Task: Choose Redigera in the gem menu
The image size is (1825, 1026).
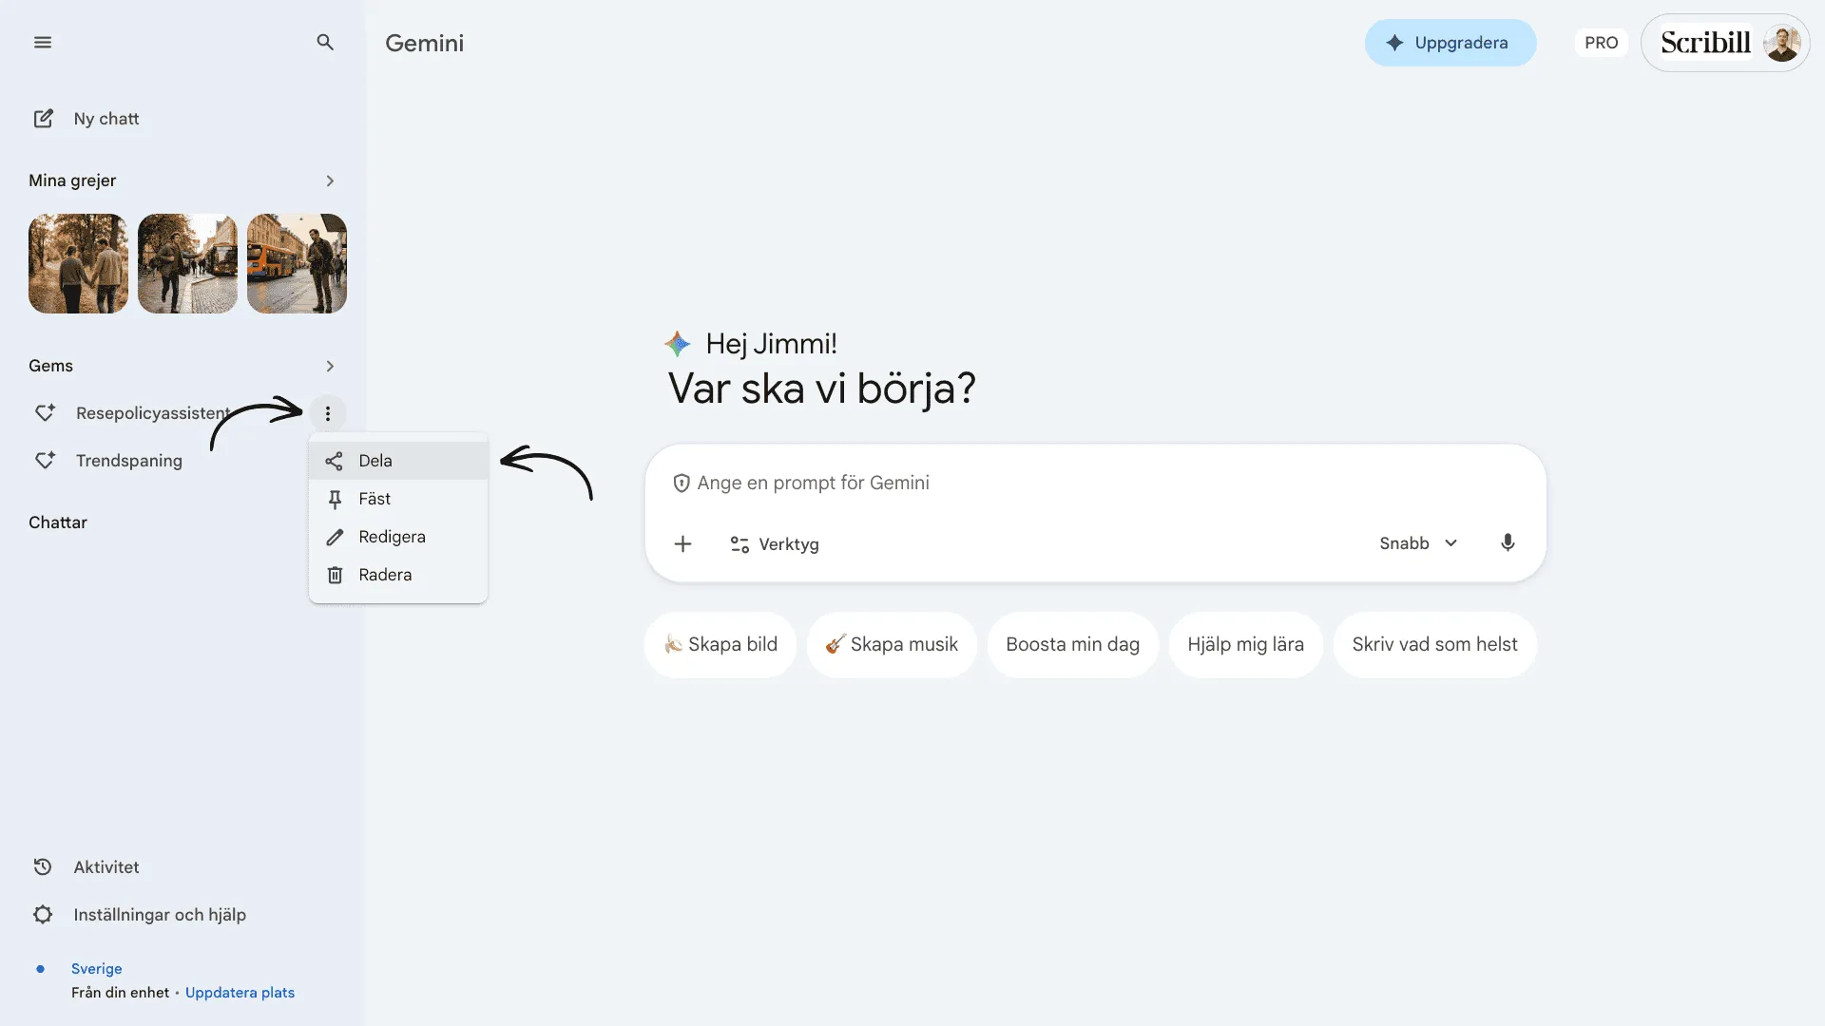Action: [x=398, y=537]
